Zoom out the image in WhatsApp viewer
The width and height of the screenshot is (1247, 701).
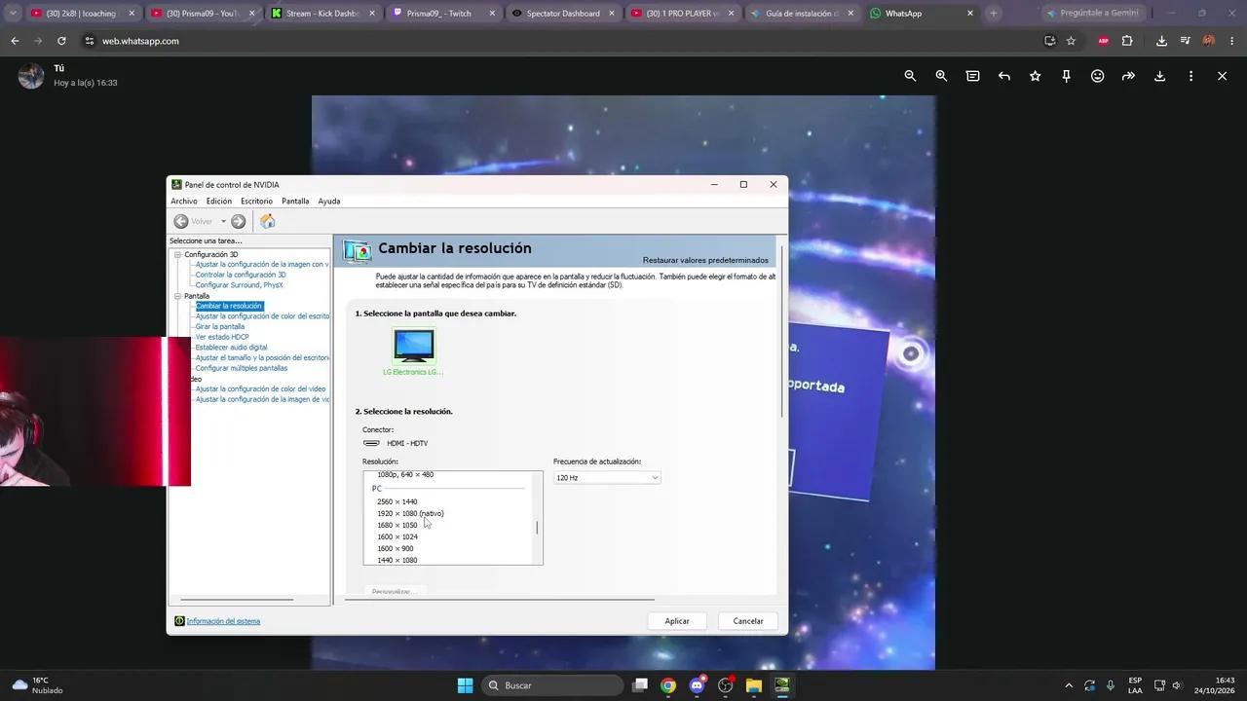coord(910,76)
